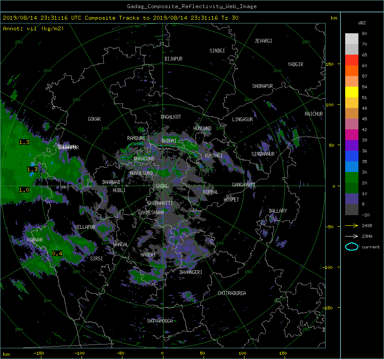Click the NAVALGUND city label

pos(141,173)
